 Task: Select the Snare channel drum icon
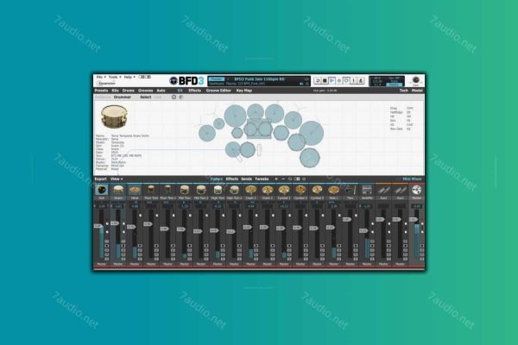118,190
